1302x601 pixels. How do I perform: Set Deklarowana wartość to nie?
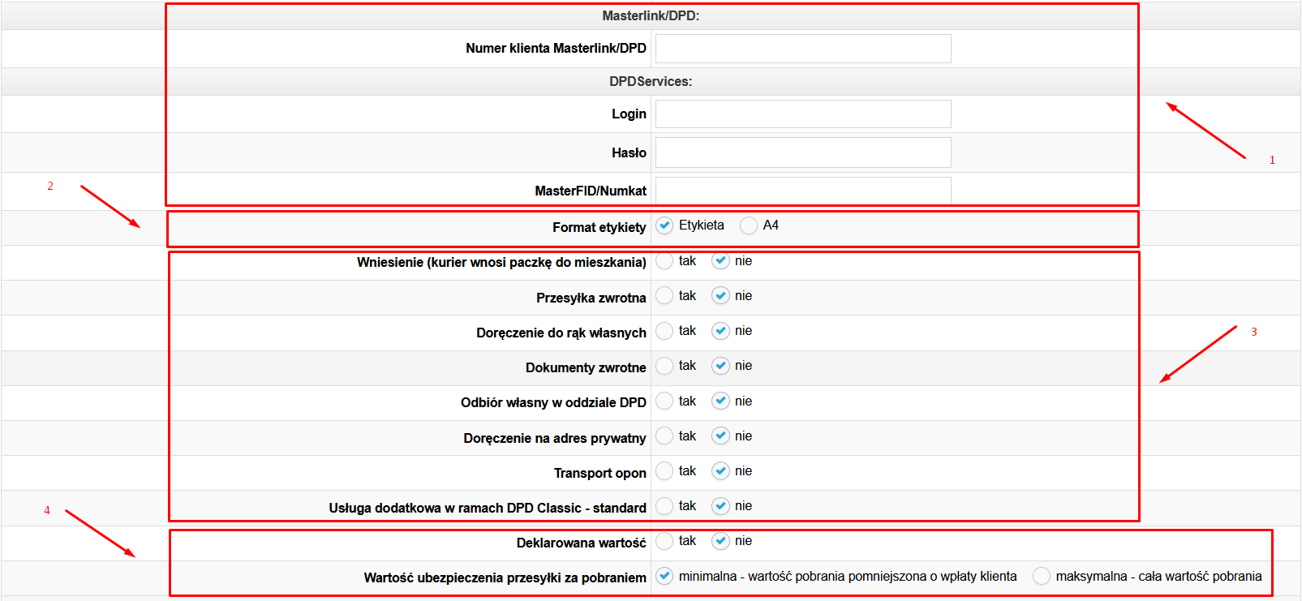point(720,541)
